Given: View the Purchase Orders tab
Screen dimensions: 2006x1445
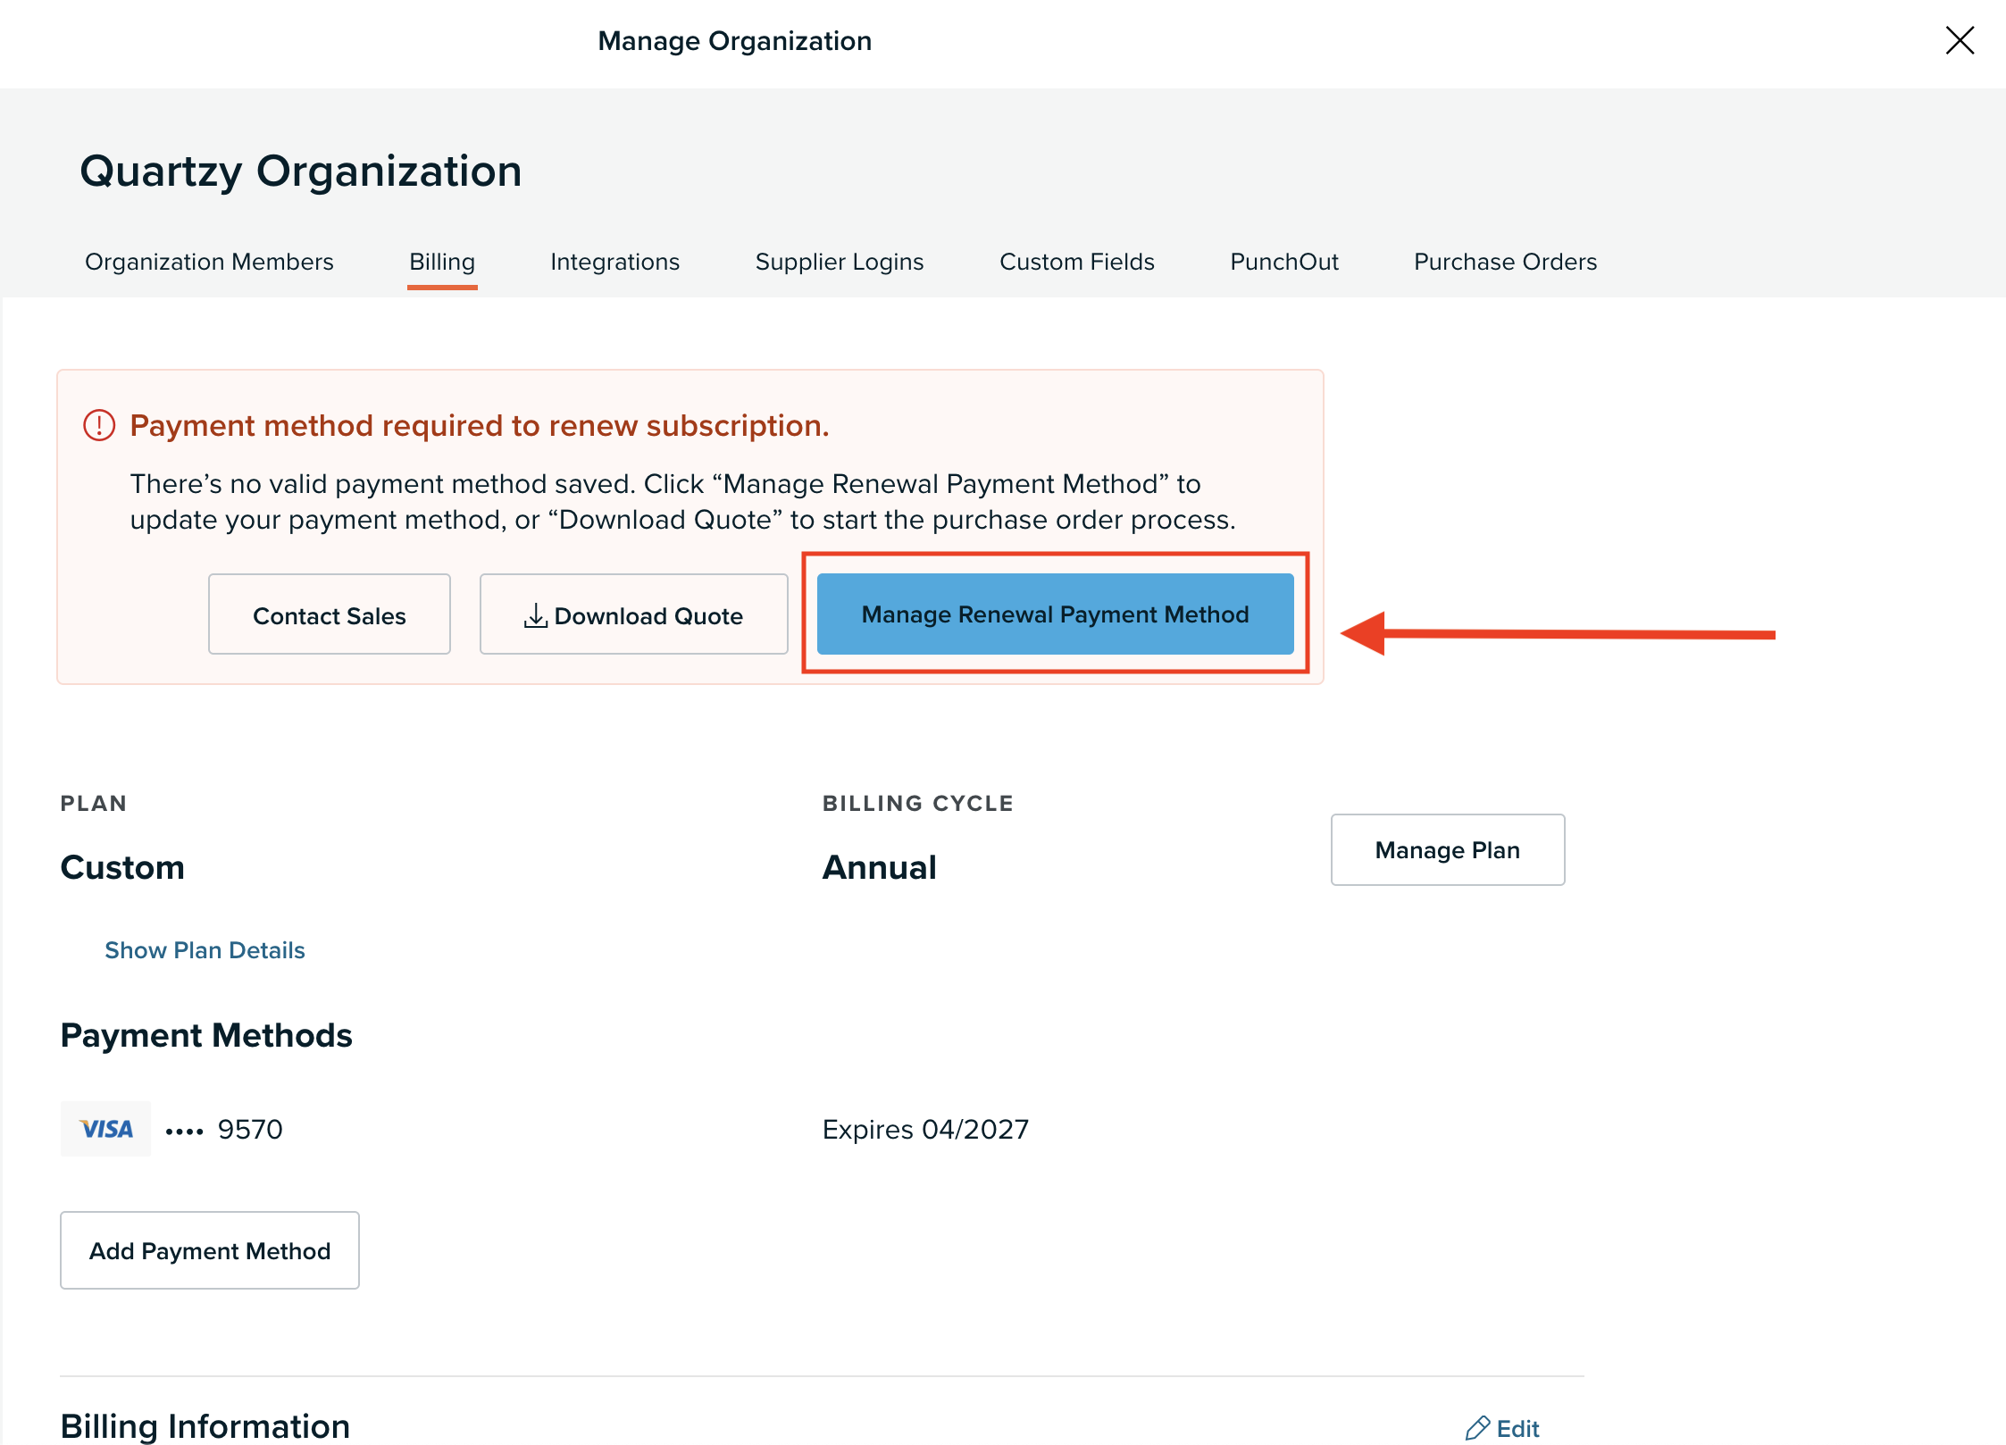Looking at the screenshot, I should tap(1505, 262).
